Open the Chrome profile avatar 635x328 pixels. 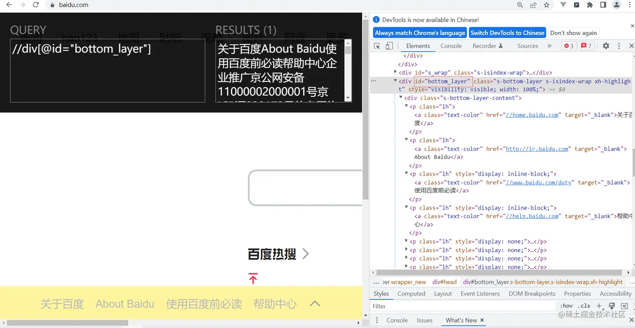tap(617, 5)
